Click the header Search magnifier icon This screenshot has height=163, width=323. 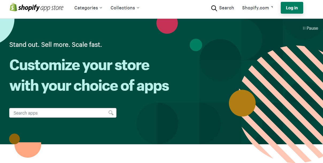pos(214,8)
